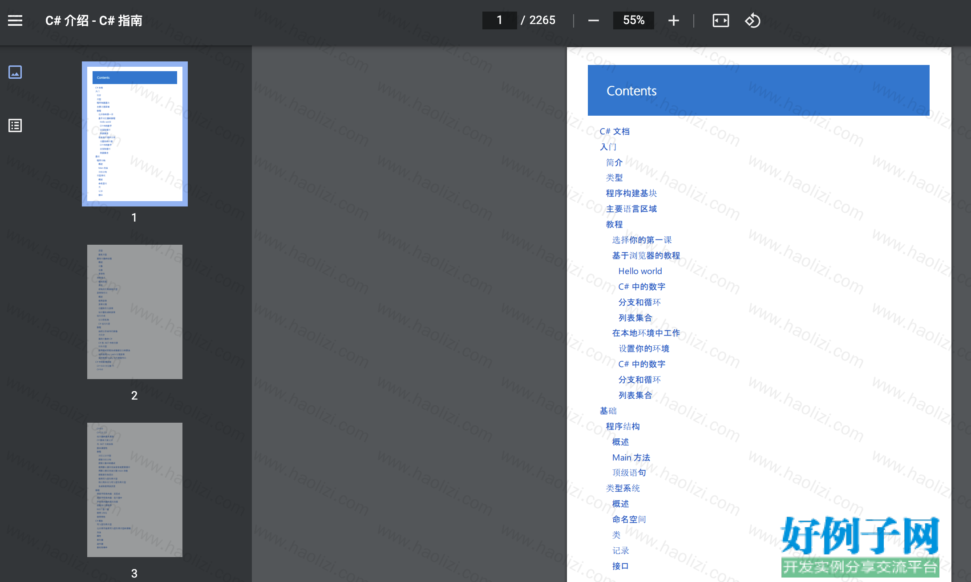Click the '/ 2265' total page count
Viewport: 971px width, 582px height.
click(538, 20)
